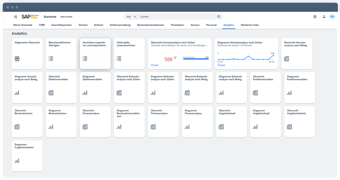Switch to the Bestandstransaktionen tab
The width and height of the screenshot is (340, 180).
pos(151,25)
